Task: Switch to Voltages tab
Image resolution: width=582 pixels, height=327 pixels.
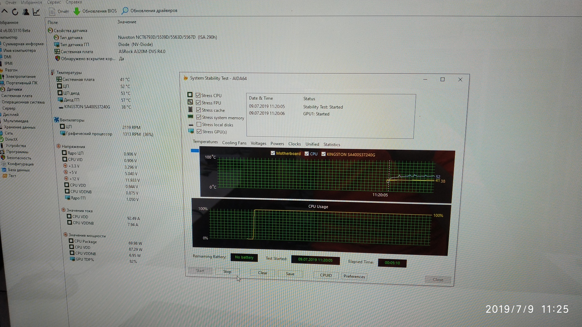Action: coord(258,143)
